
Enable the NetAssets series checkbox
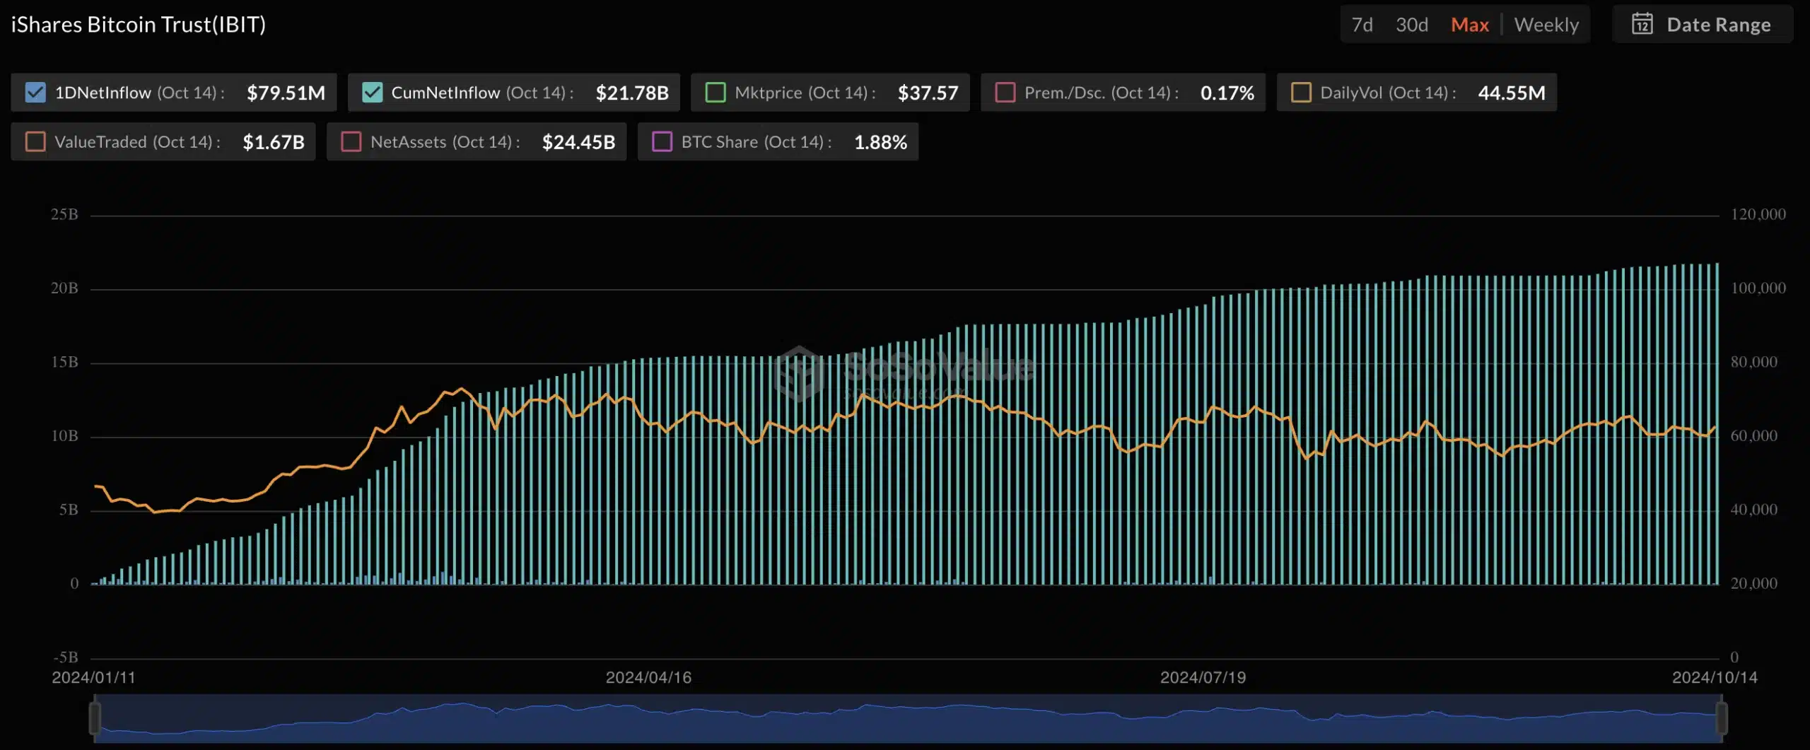point(351,142)
